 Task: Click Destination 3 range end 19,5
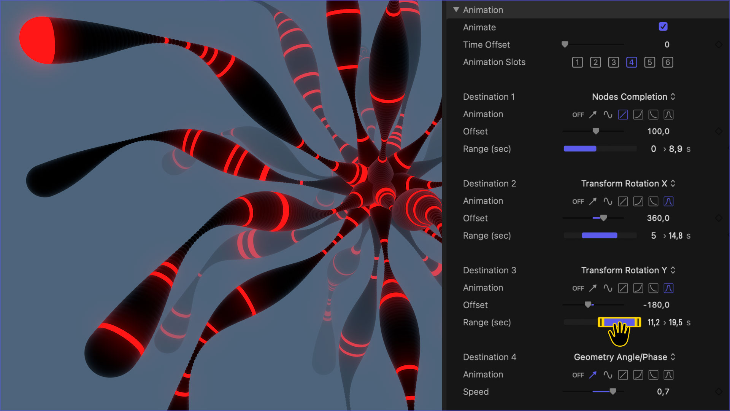675,322
